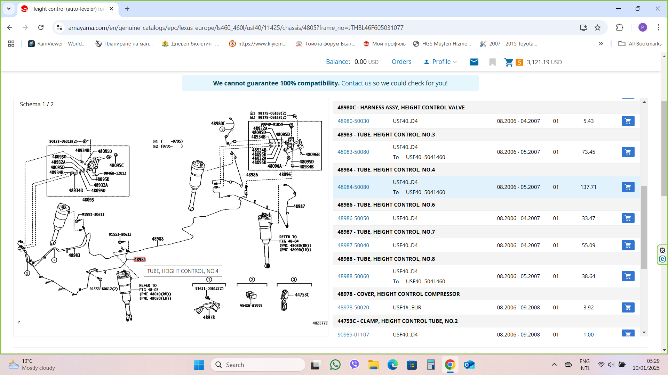Viewport: 668px width, 375px height.
Task: Open the shopping cart icon
Action: 509,62
